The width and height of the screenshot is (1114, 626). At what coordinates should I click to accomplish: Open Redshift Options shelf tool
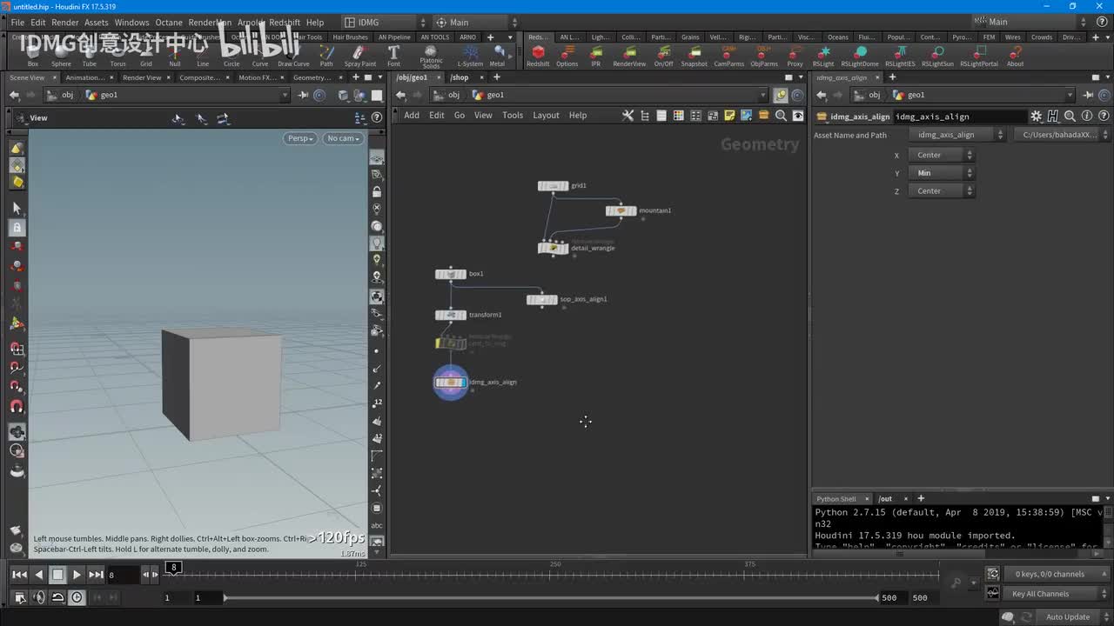click(x=567, y=57)
